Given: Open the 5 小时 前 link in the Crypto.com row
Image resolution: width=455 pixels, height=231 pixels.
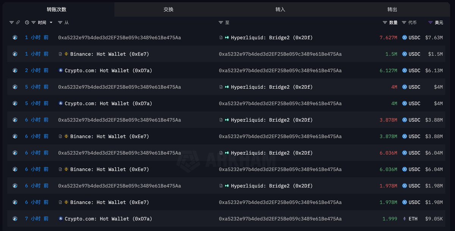Looking at the screenshot, I should (x=37, y=104).
